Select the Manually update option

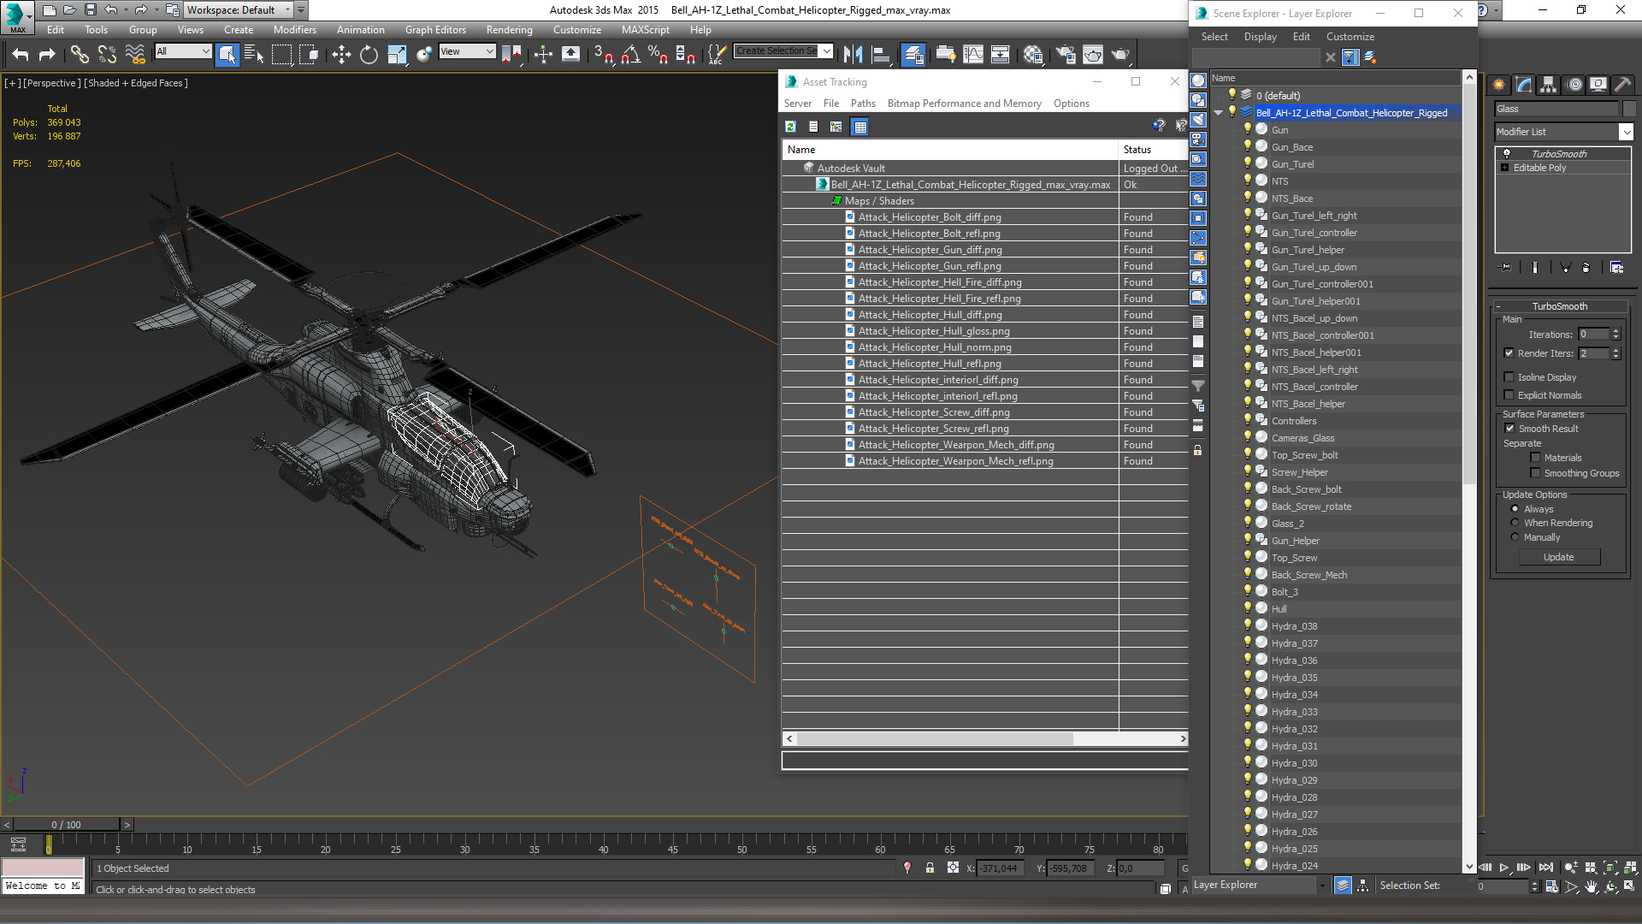1515,537
